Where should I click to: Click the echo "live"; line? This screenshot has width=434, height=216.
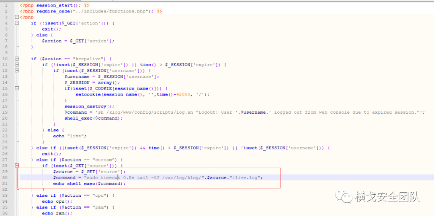tap(70, 136)
